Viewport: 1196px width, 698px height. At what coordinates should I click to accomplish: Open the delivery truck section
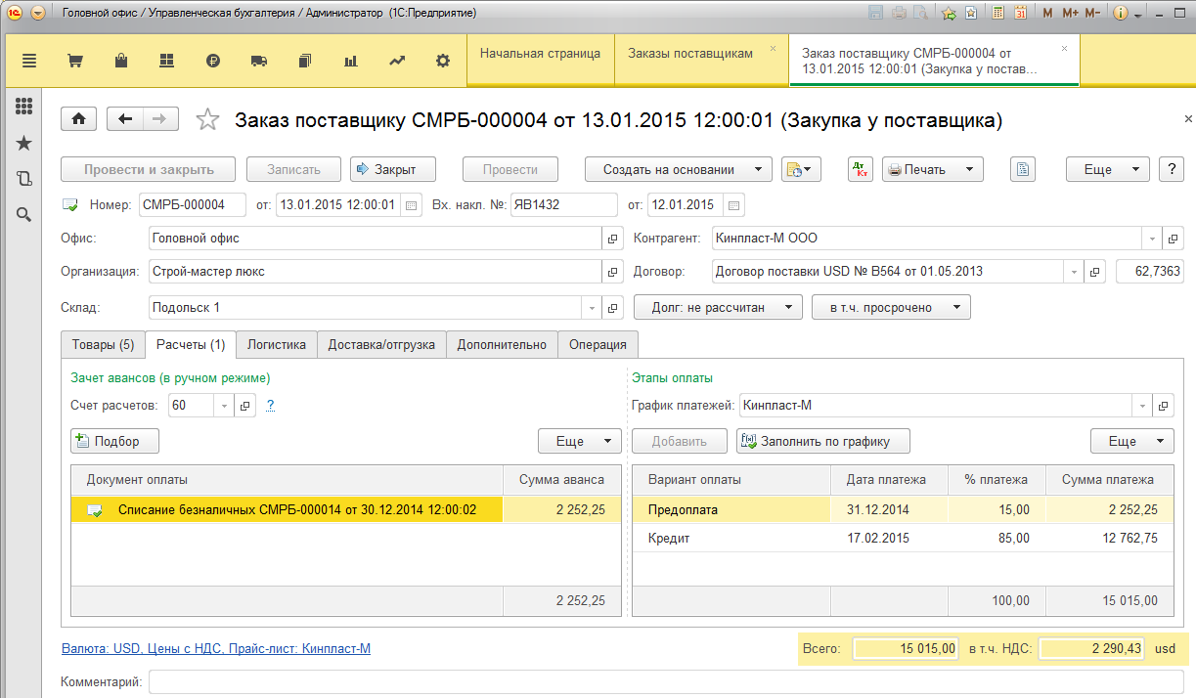(259, 61)
